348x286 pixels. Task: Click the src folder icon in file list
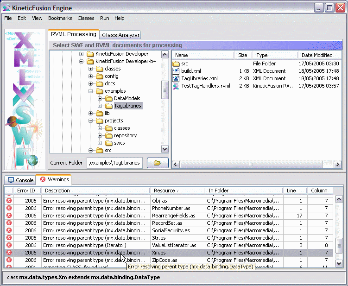coord(176,64)
